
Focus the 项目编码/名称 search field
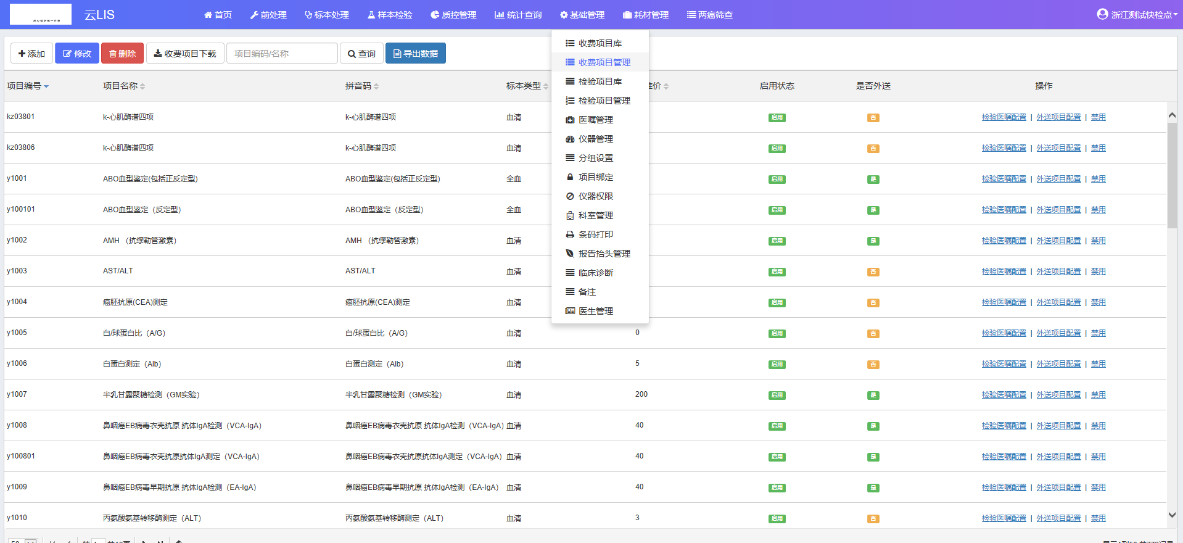click(x=282, y=54)
